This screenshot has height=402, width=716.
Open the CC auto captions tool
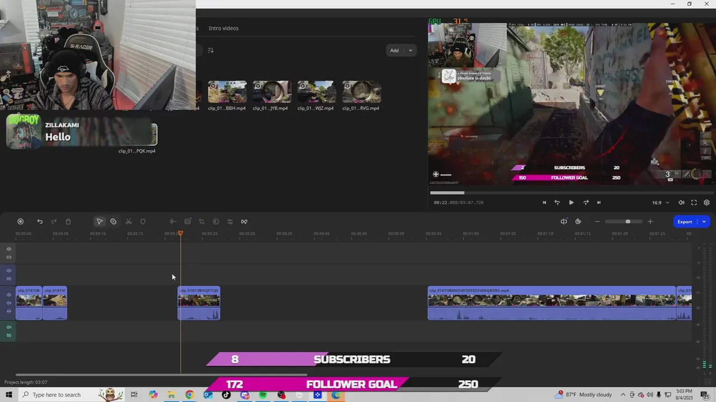187,222
